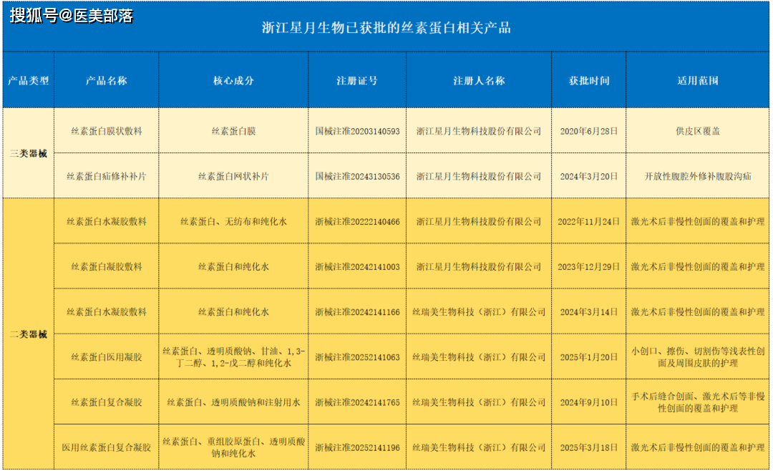This screenshot has width=773, height=471.
Task: Click registration number 浙械注准20252141063
Action: click(357, 357)
